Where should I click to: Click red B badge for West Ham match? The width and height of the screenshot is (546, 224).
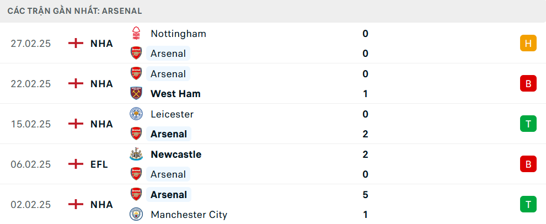528,84
